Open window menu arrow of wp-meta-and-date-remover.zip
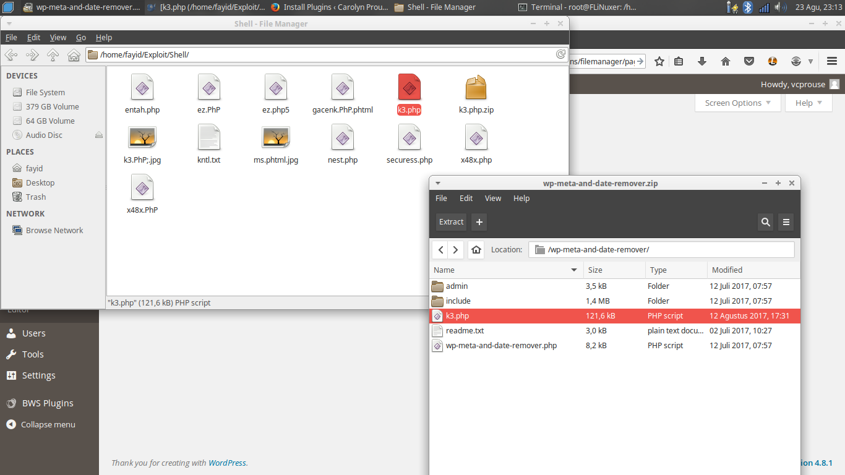845x475 pixels. coord(438,183)
